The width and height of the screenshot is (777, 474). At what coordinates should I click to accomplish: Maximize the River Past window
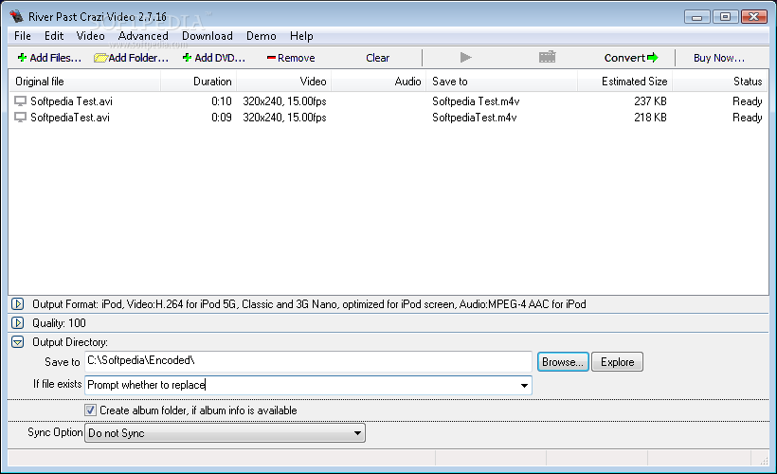725,17
